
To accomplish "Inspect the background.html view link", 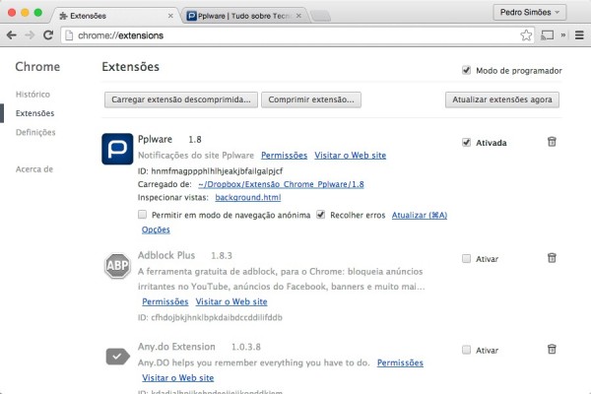I will point(248,198).
